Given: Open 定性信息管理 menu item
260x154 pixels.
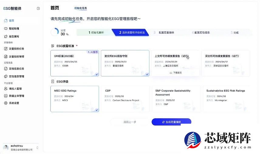Looking at the screenshot, I should pyautogui.click(x=17, y=76).
